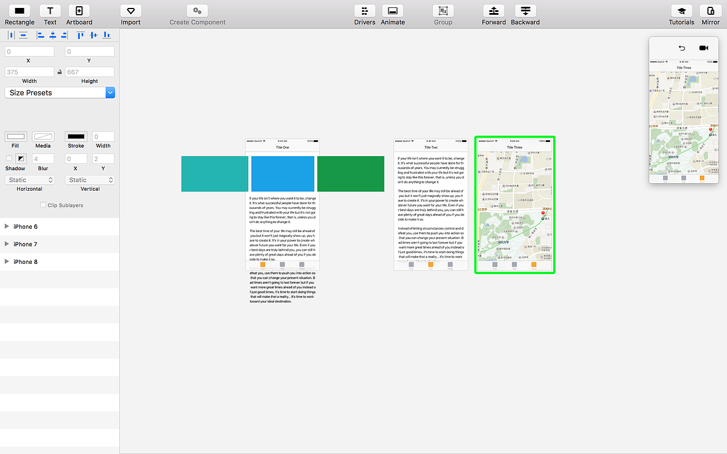Open the Drivers panel
Image resolution: width=727 pixels, height=454 pixels.
click(365, 11)
